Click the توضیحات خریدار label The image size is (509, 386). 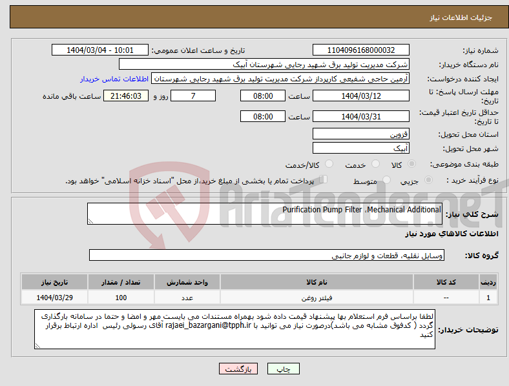coord(468,330)
